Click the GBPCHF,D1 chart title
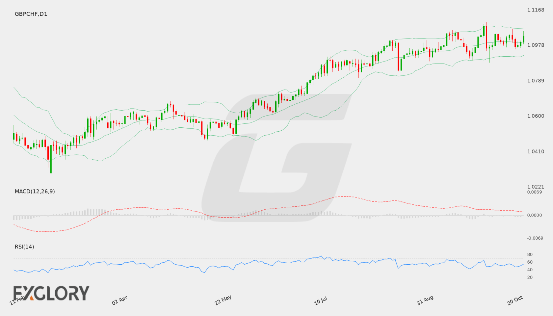The image size is (553, 316). pyautogui.click(x=31, y=14)
